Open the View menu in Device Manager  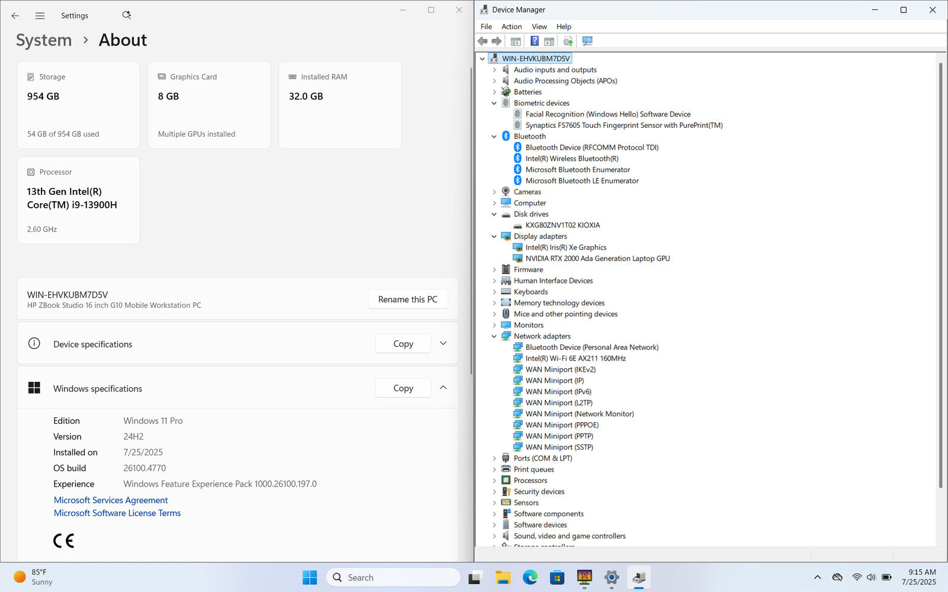(539, 27)
